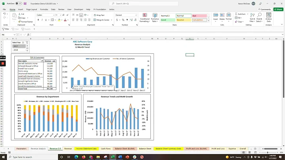Click the Name Box
This screenshot has width=285, height=160.
tap(8, 34)
